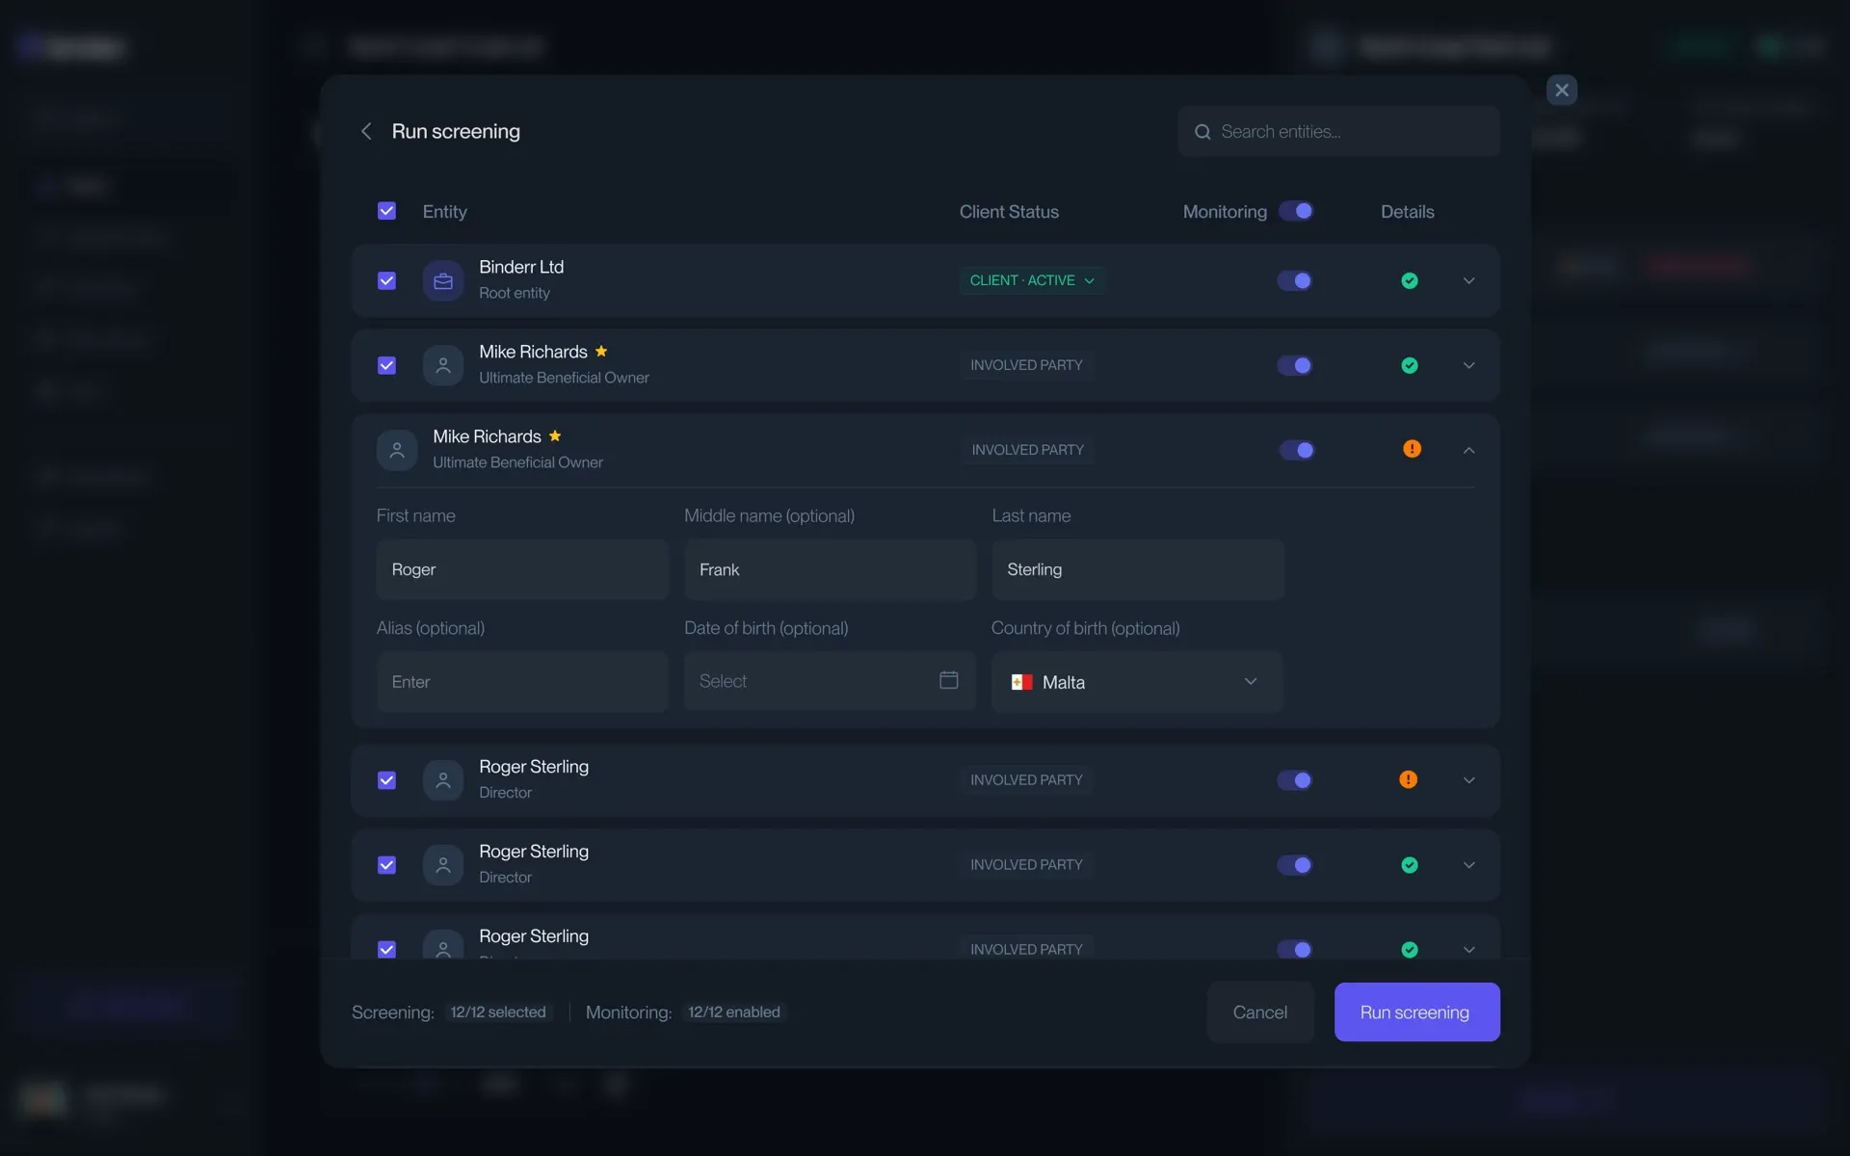Image resolution: width=1850 pixels, height=1156 pixels.
Task: Click the orange warning on first Roger Sterling
Action: (1408, 779)
